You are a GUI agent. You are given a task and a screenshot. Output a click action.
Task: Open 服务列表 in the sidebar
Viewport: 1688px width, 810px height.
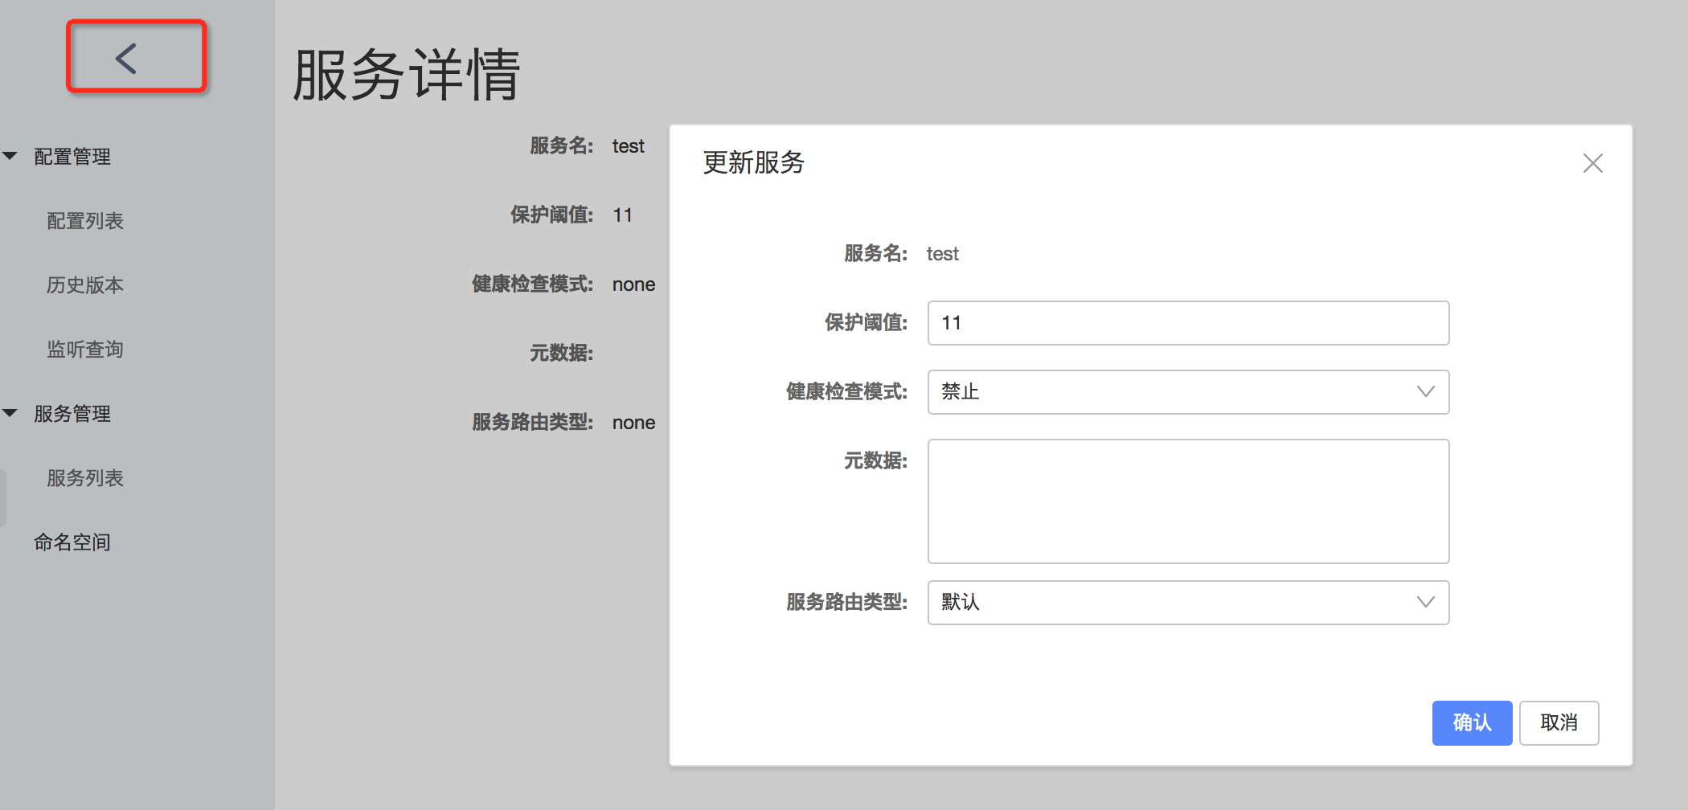[x=85, y=478]
